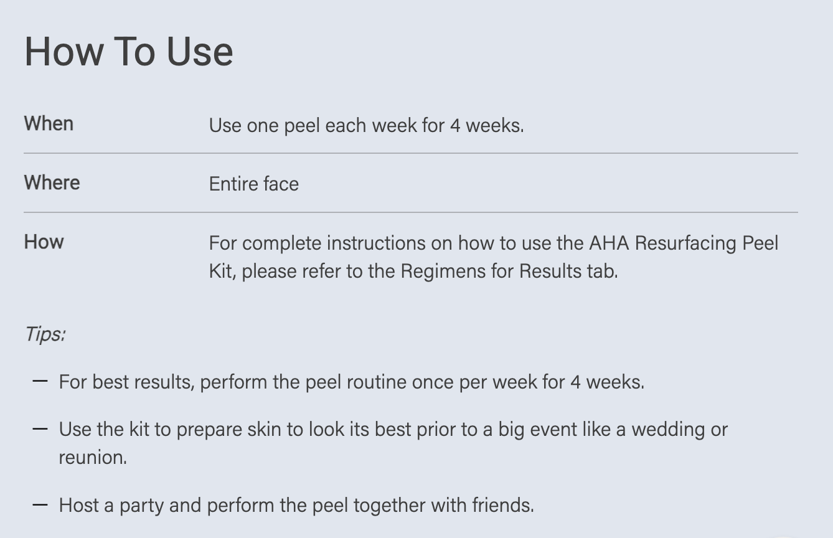The image size is (833, 538).
Task: Click the dash bullet before "Host a party"
Action: coord(40,504)
